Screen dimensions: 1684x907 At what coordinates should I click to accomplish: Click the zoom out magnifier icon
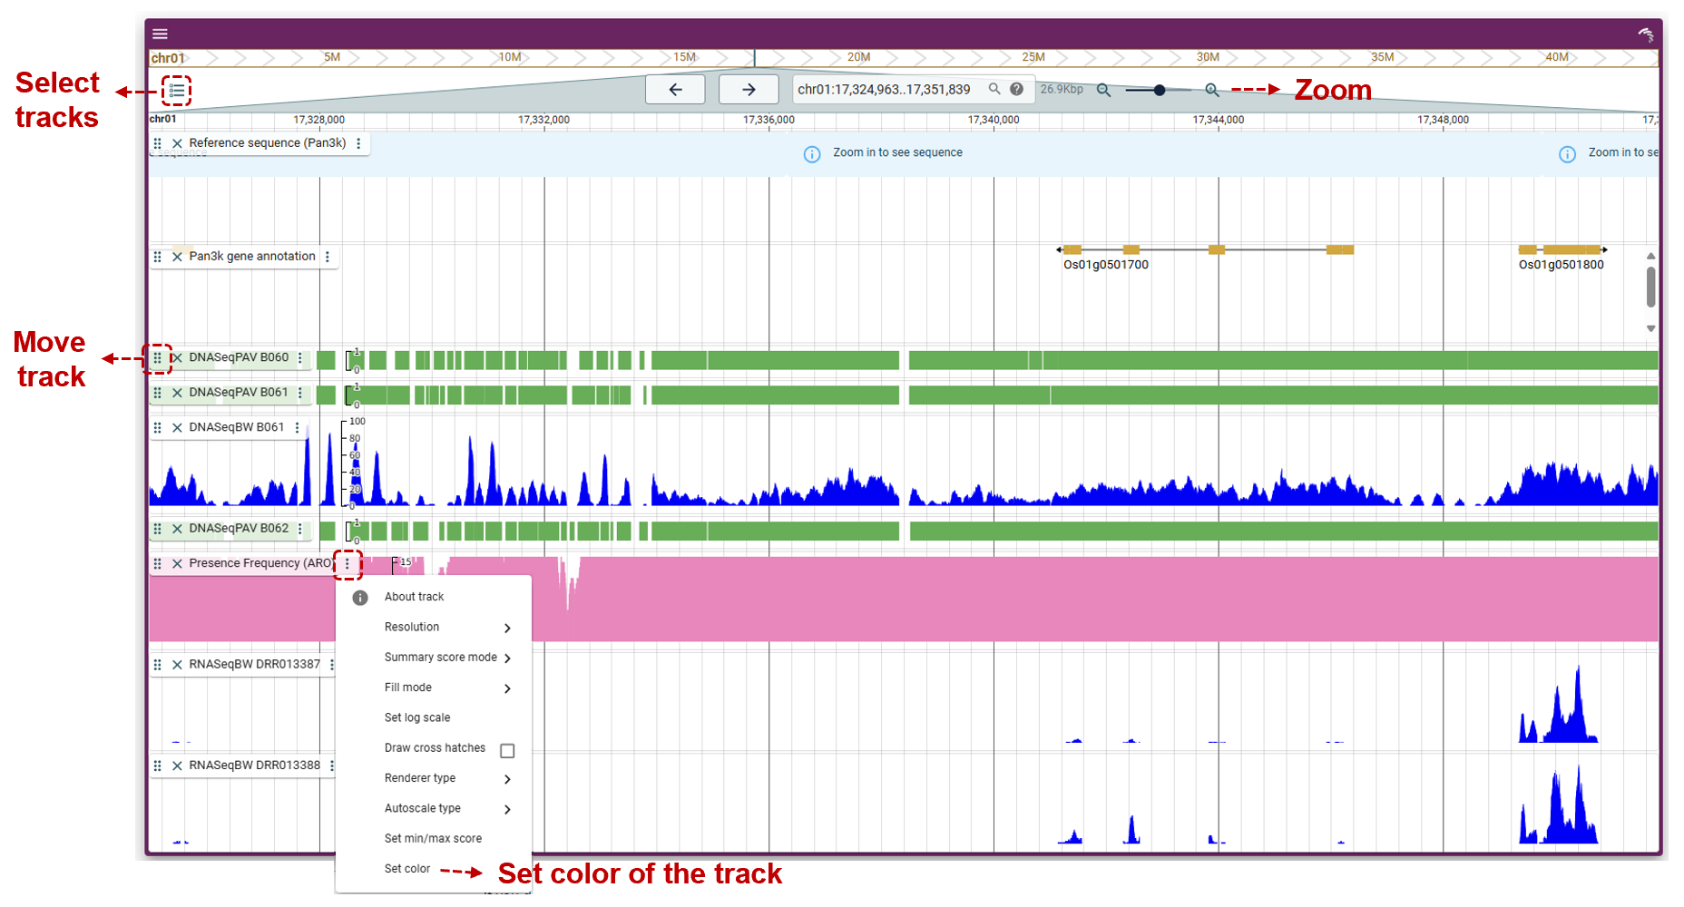(x=1103, y=90)
